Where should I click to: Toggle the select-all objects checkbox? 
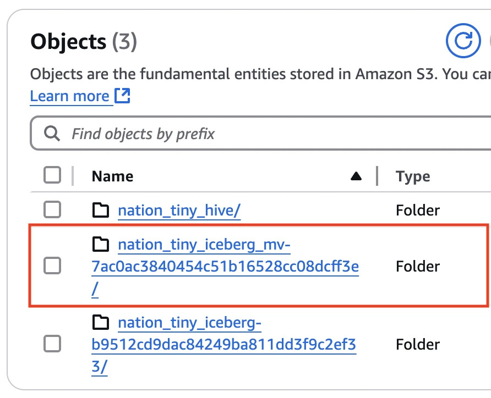(x=52, y=176)
